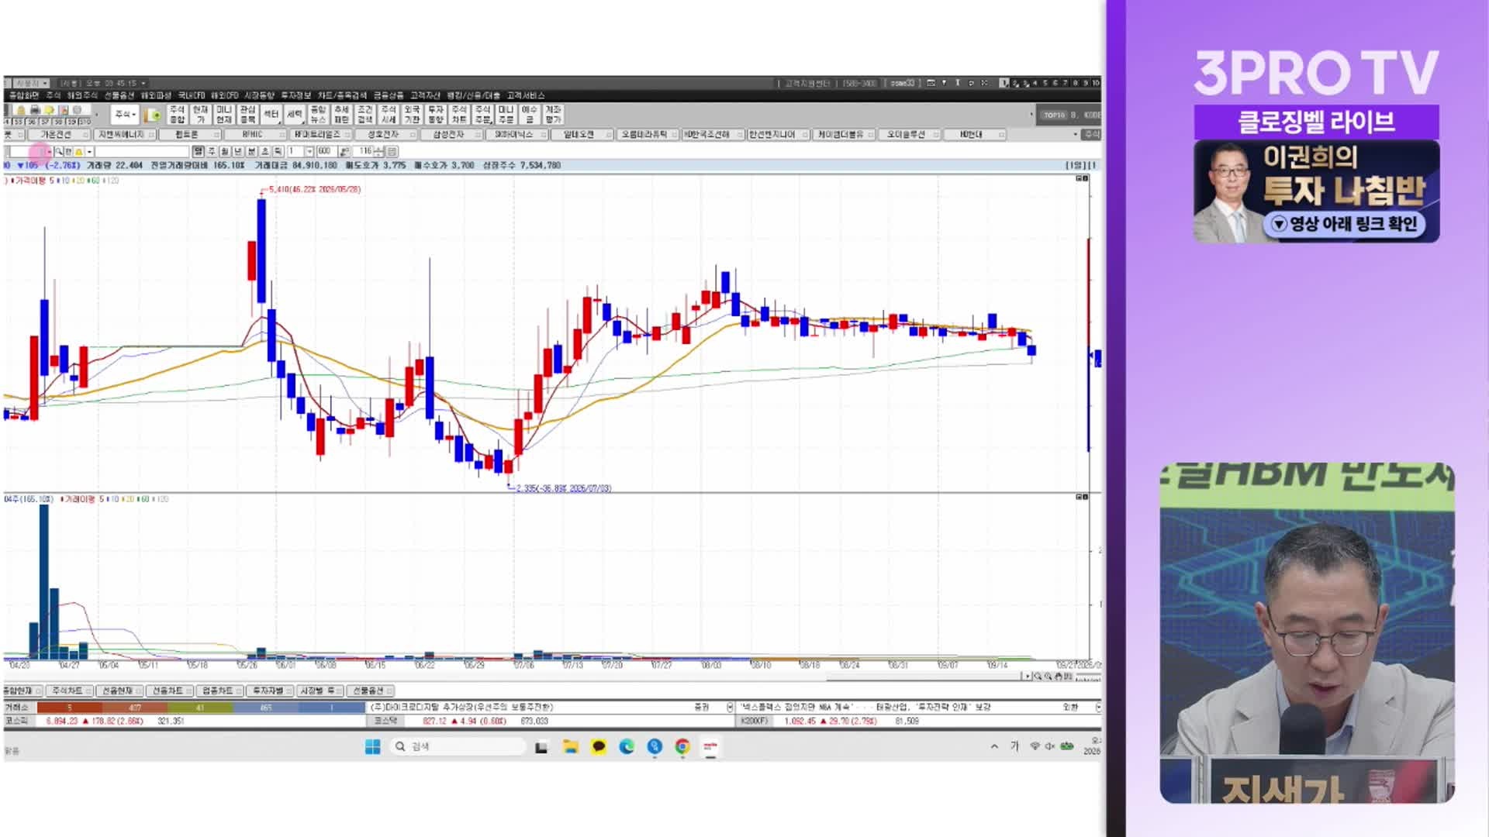Expand the time dropdown in the title bar
This screenshot has width=1489, height=837.
143,83
